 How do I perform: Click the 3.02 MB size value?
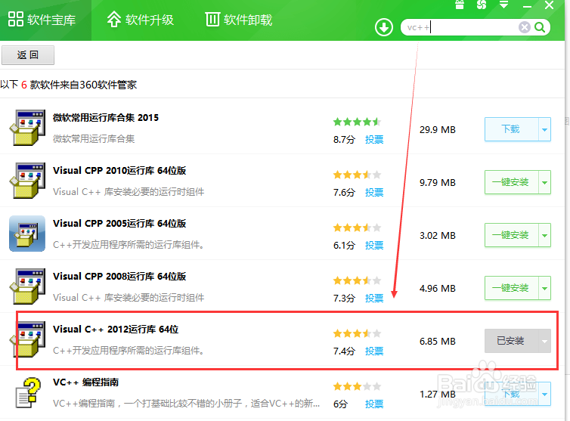437,236
